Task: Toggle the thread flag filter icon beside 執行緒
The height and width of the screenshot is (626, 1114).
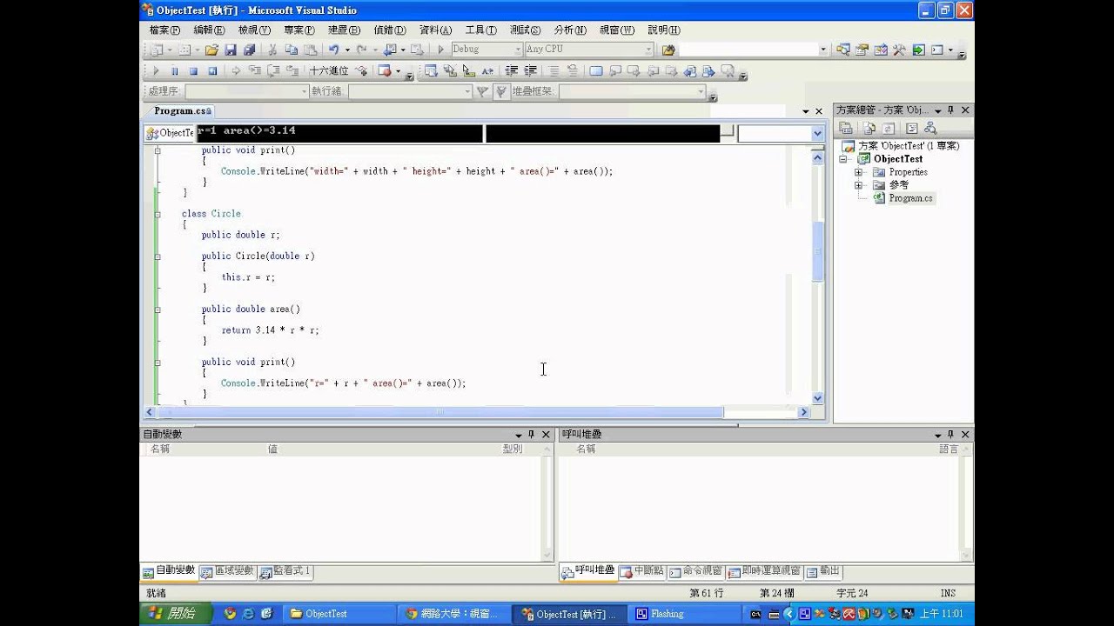Action: tap(482, 91)
